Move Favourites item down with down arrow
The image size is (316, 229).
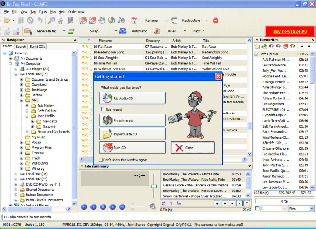click(309, 46)
